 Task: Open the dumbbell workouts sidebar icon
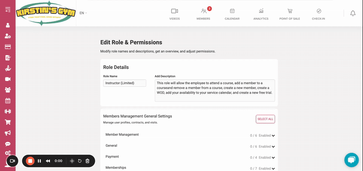tap(8, 111)
